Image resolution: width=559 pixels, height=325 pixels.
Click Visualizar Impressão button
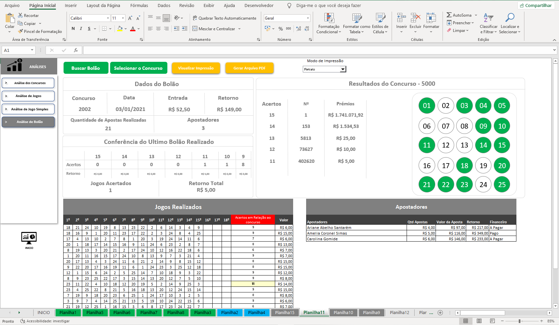(196, 68)
